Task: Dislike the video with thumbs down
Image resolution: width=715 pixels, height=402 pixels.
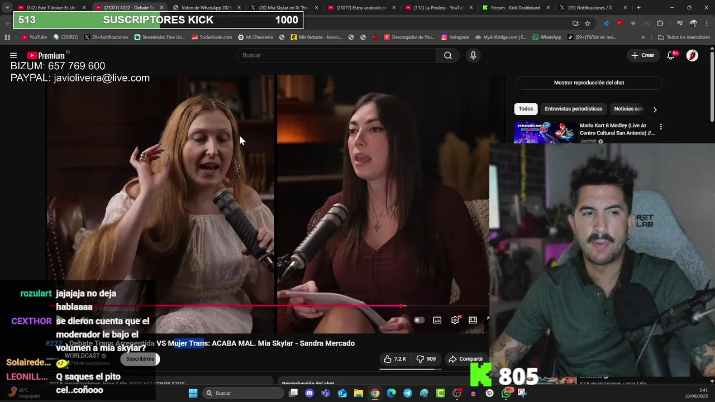Action: tap(426, 359)
